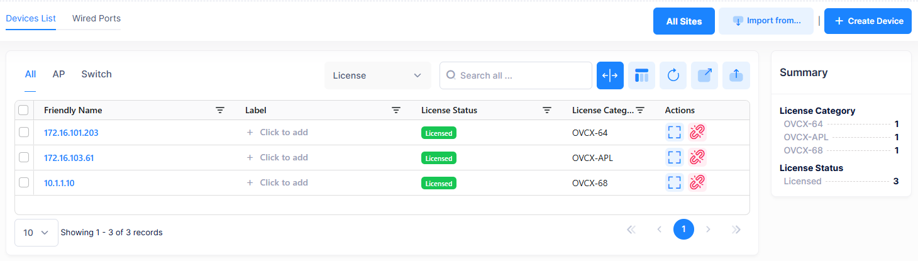Unlink license for device 172.16.101.203
Screen dimensions: 918x261
click(697, 132)
